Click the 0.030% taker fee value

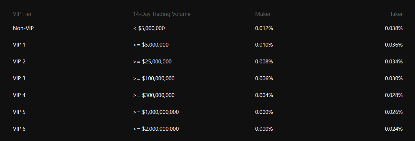[x=394, y=78]
